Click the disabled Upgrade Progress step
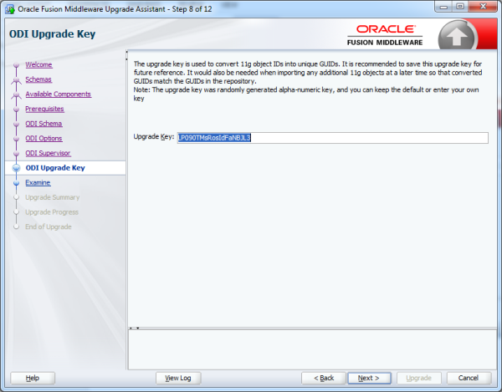502x392 pixels. click(52, 212)
